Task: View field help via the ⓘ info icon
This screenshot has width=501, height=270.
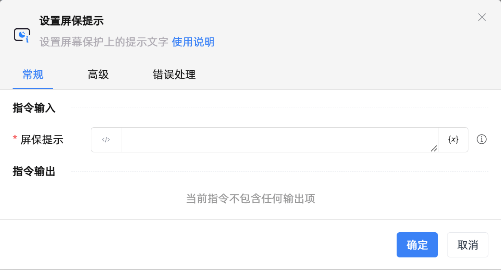Action: (x=481, y=139)
